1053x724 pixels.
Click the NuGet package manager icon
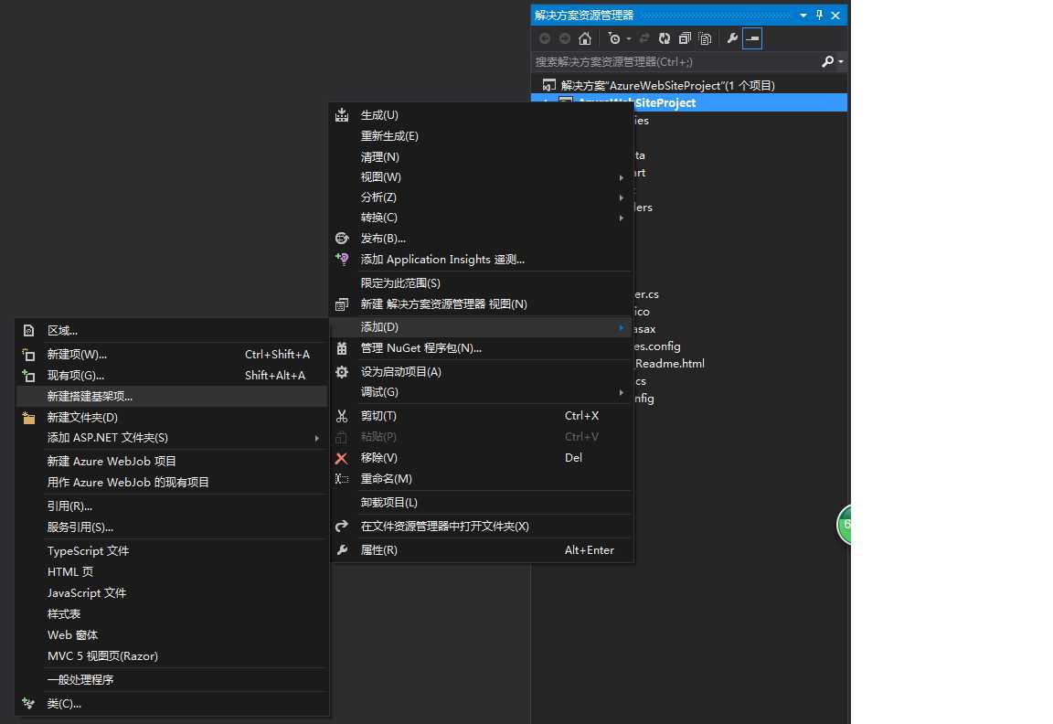point(342,348)
